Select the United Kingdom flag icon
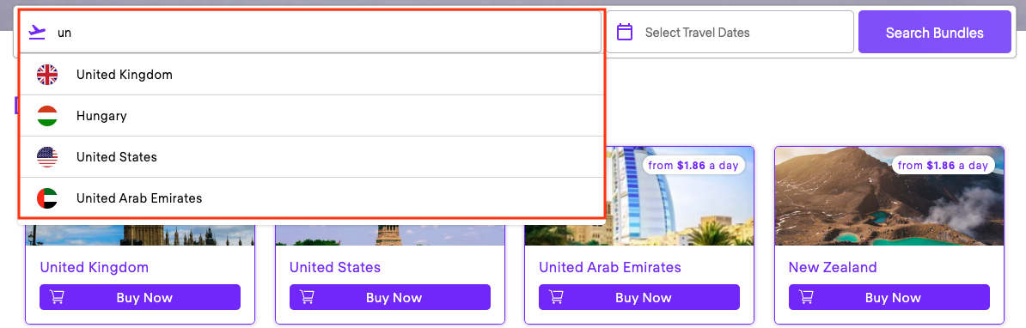Screen dimensions: 1026x328 pyautogui.click(x=47, y=75)
